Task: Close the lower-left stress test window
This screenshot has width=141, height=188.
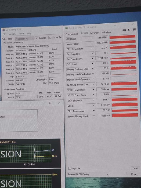Action: pos(59,103)
